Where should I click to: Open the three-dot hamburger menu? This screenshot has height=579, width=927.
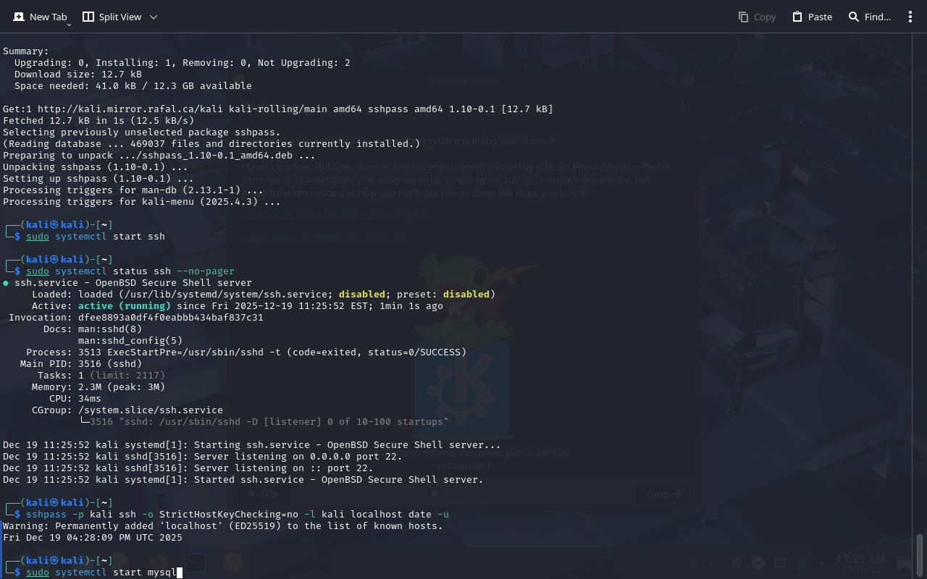click(x=910, y=17)
